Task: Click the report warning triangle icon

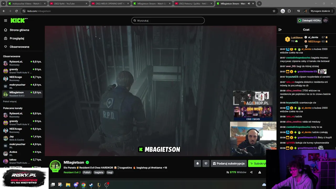Action: pos(260,172)
